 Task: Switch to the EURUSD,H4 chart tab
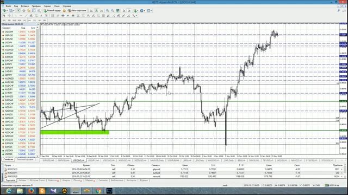(x=48, y=160)
